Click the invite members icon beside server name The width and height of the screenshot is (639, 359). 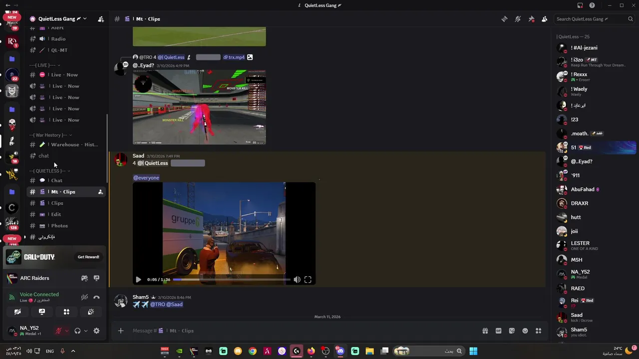101,19
